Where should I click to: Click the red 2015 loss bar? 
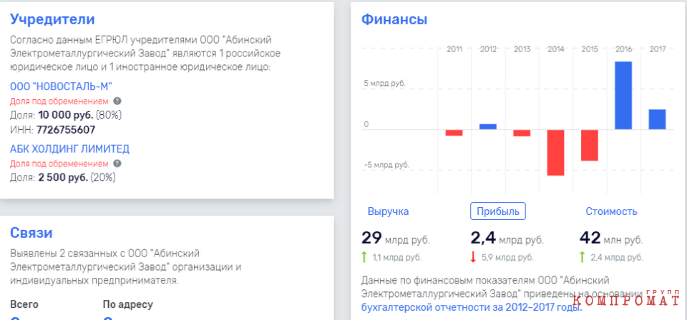[x=589, y=145]
